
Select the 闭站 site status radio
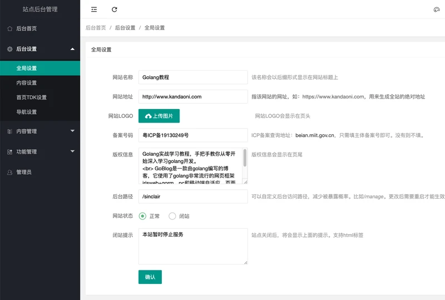click(172, 216)
